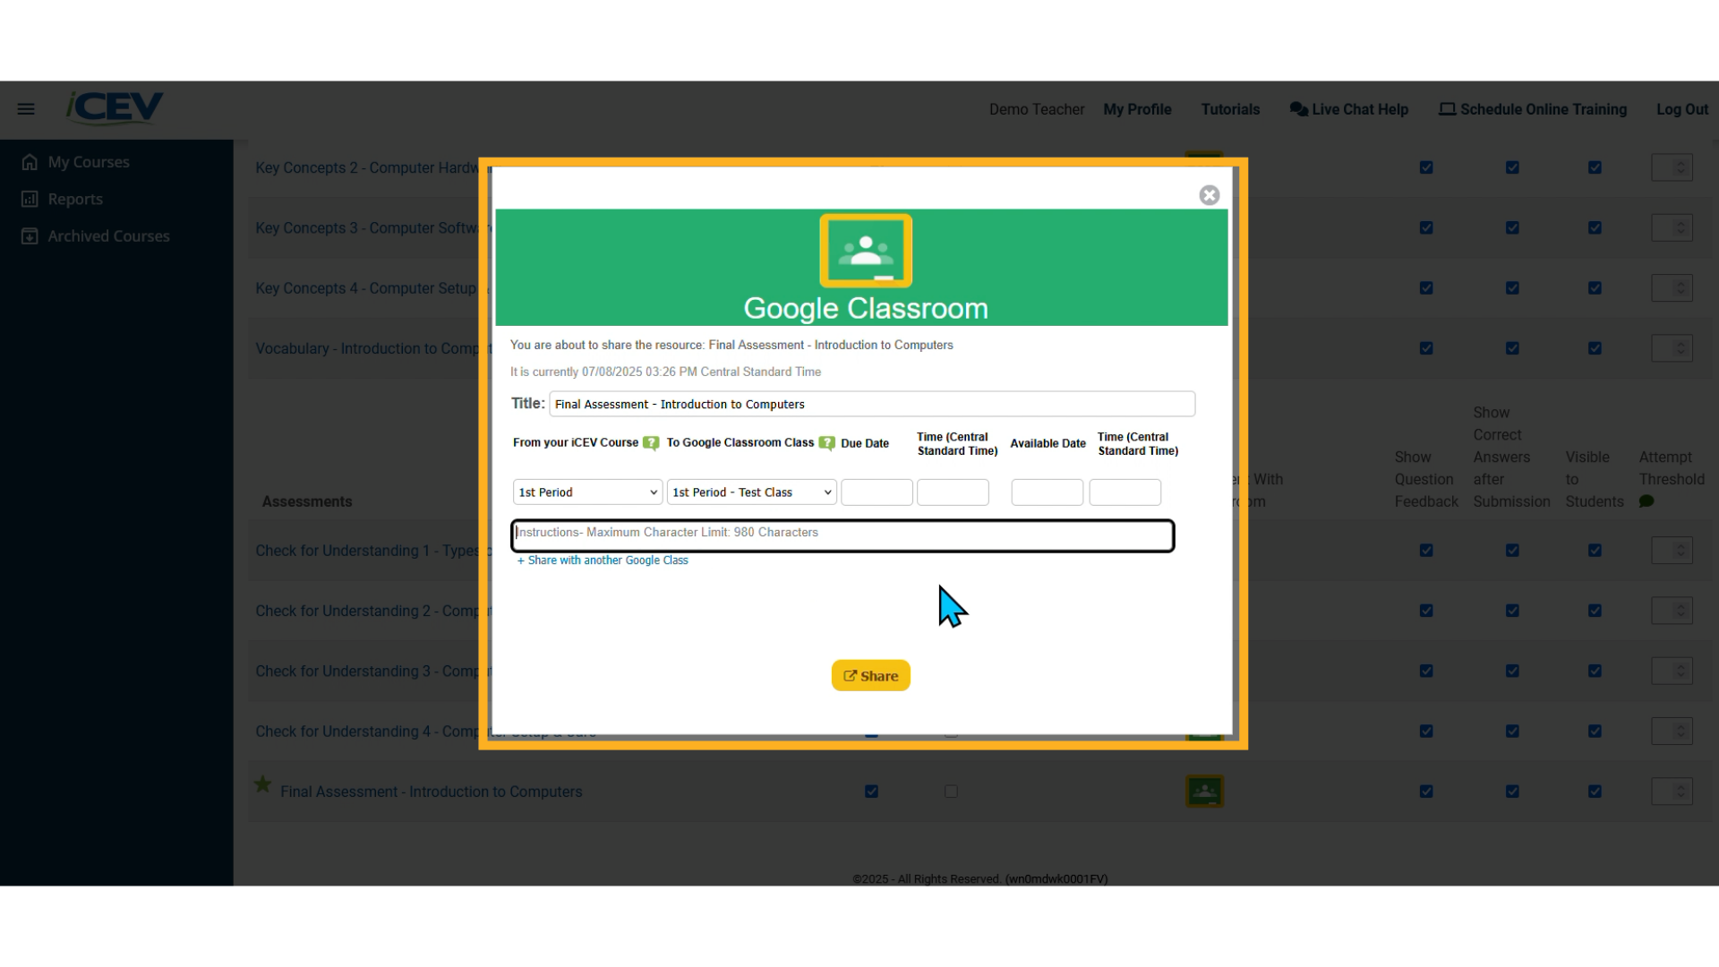Open Reports in the sidebar
Image resolution: width=1719 pixels, height=967 pixels.
(x=75, y=199)
